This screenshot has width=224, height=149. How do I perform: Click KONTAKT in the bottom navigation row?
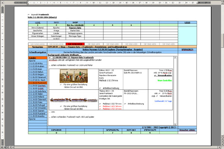(x=131, y=130)
